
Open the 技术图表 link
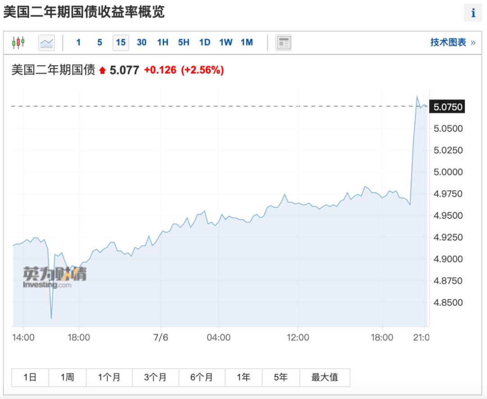tap(453, 42)
